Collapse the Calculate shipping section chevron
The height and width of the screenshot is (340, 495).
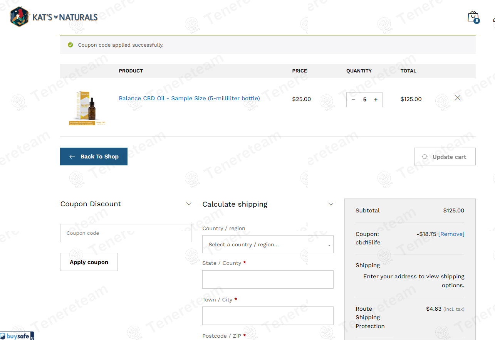pyautogui.click(x=331, y=204)
